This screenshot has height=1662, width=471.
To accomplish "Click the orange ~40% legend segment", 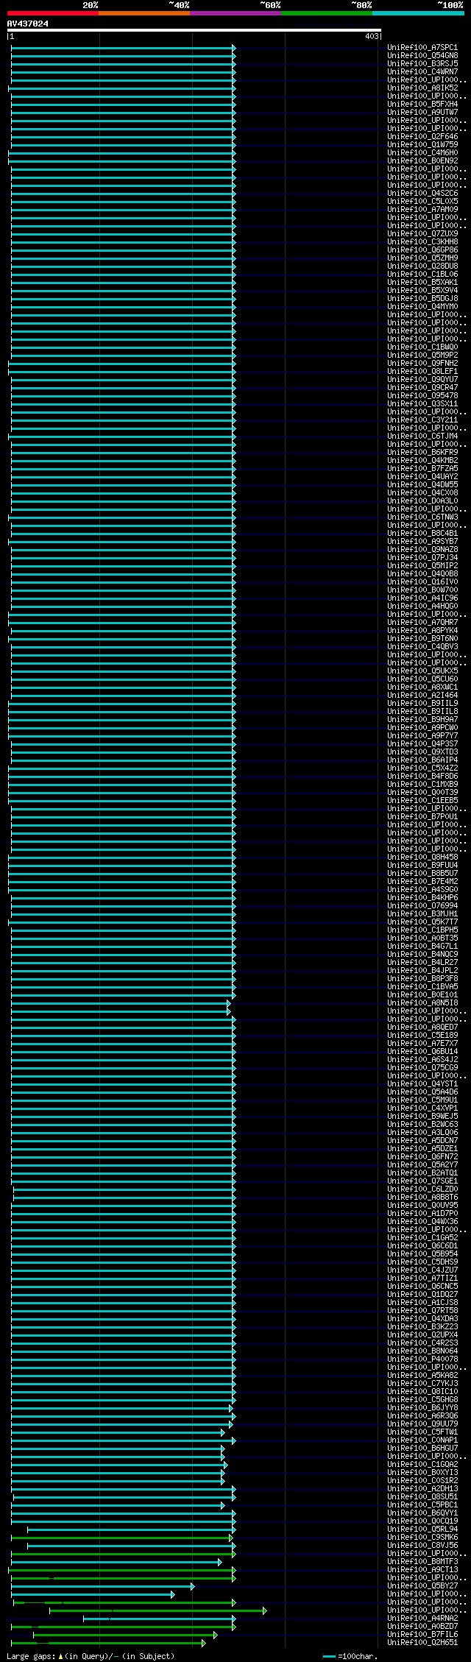I will click(x=144, y=13).
